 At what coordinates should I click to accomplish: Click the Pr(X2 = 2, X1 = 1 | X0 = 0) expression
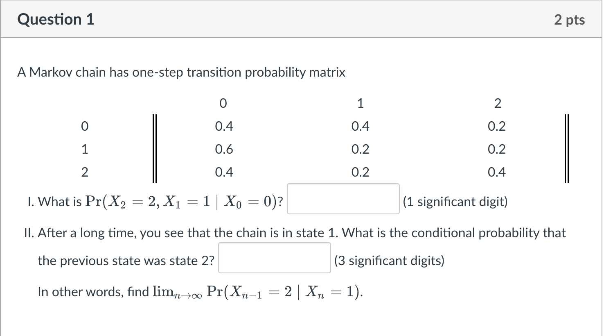pos(184,201)
